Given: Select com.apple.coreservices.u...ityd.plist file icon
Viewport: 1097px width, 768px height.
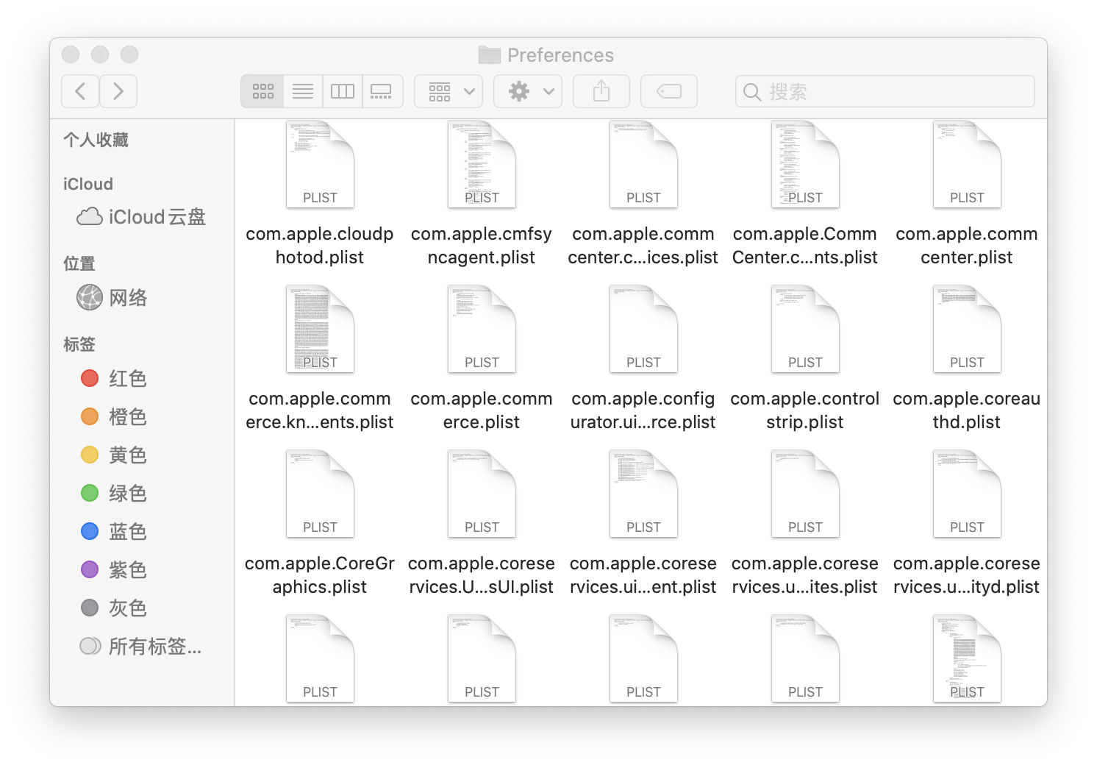Looking at the screenshot, I should click(967, 494).
